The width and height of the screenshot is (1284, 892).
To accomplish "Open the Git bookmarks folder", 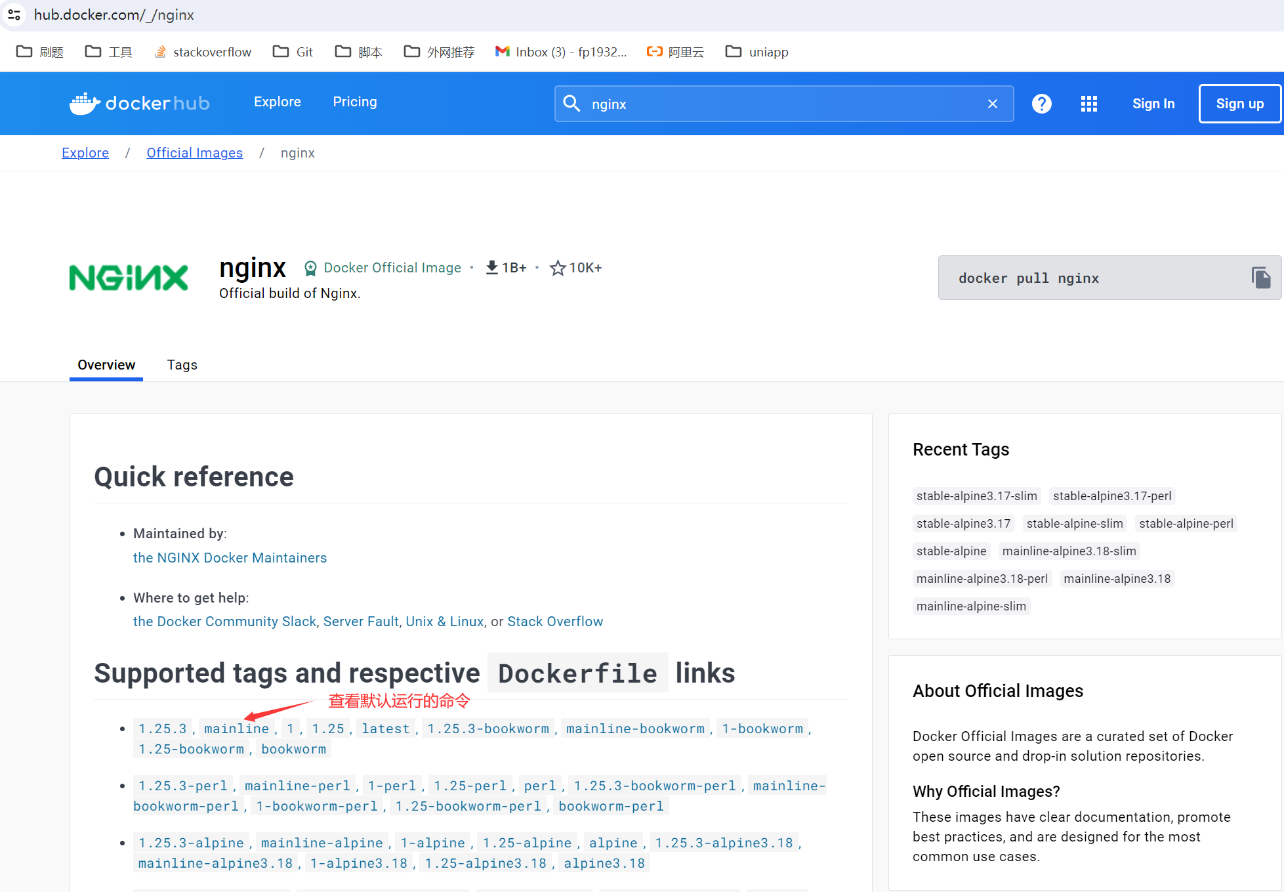I will pos(293,52).
